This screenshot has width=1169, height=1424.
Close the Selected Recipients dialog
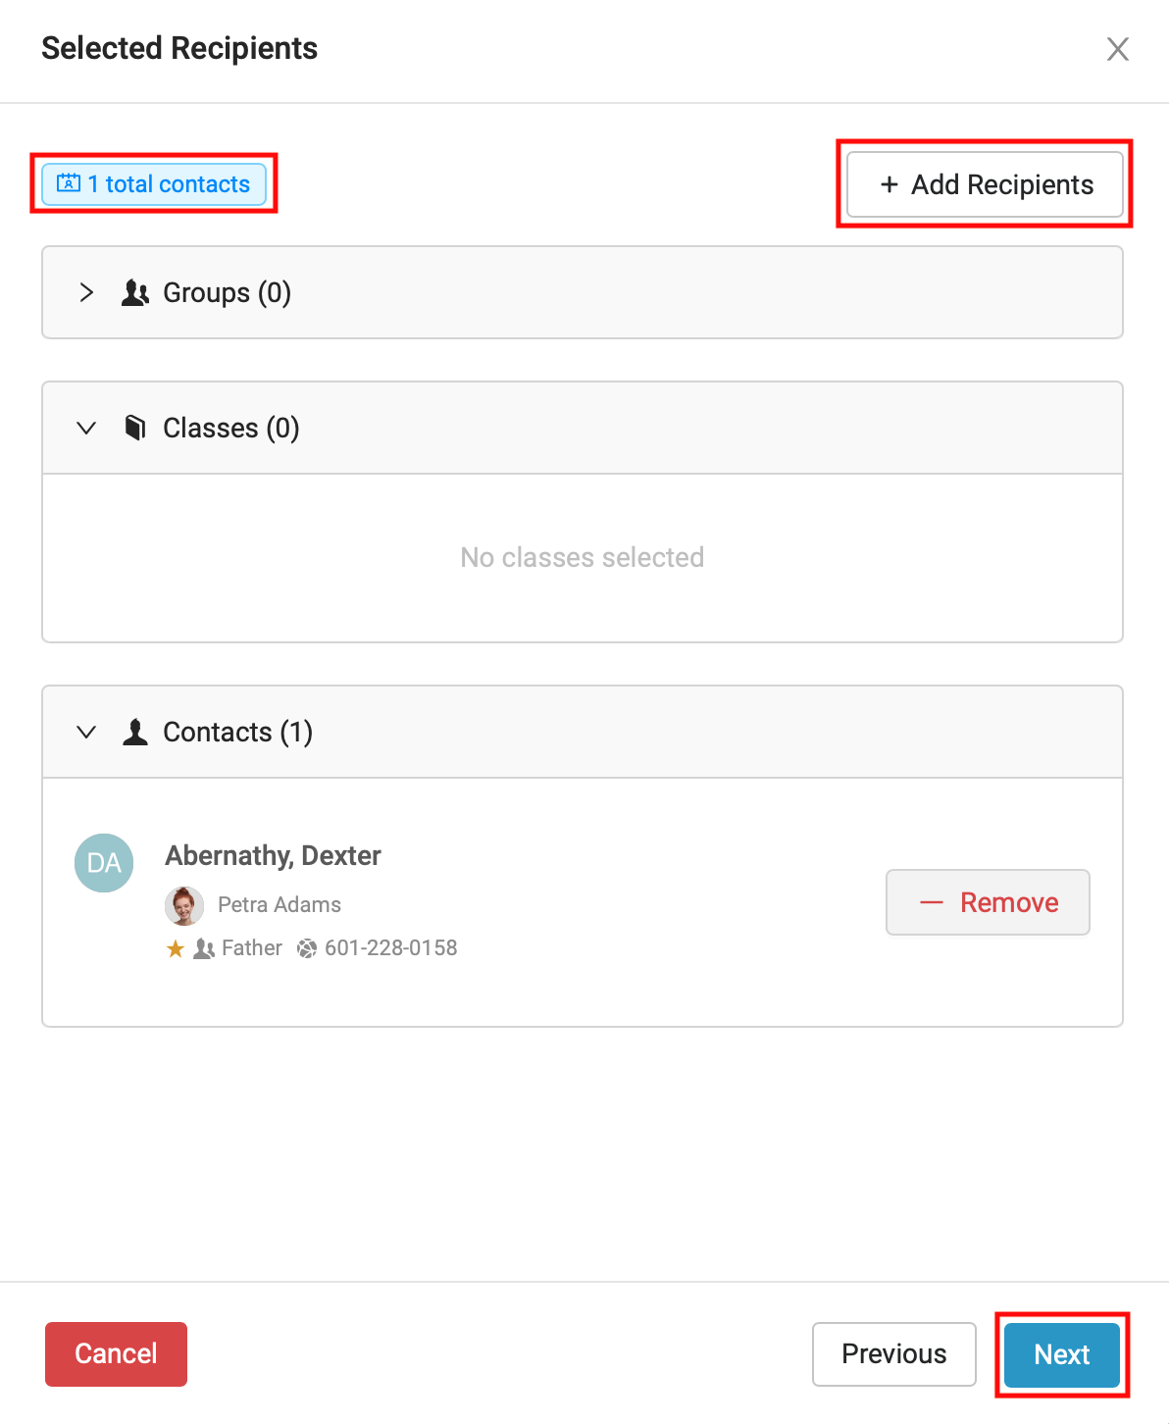1117,49
